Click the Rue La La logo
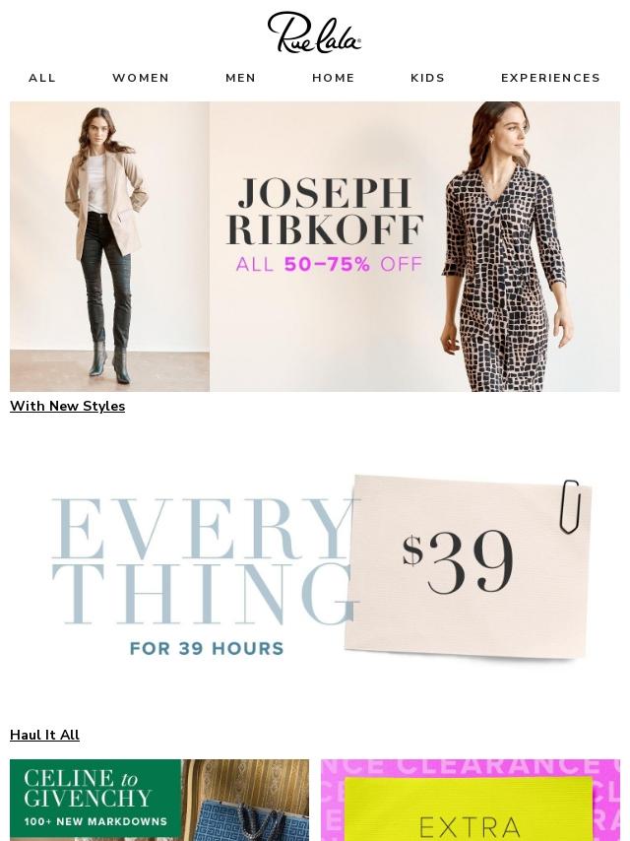Screen dimensions: 630x841 [315, 32]
